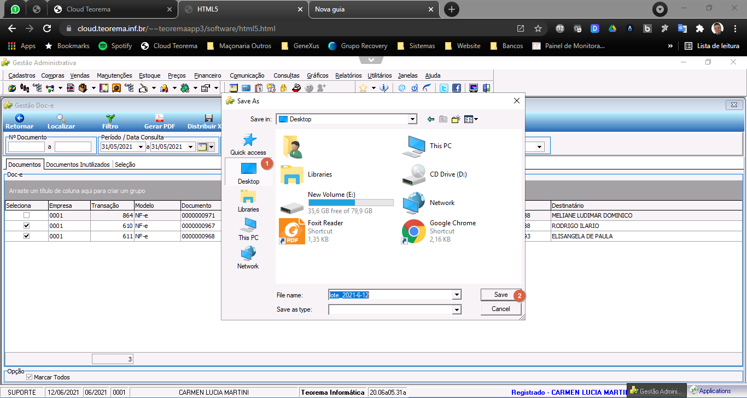Image resolution: width=747 pixels, height=398 pixels.
Task: Click the Retornar back arrow
Action: coord(19,118)
